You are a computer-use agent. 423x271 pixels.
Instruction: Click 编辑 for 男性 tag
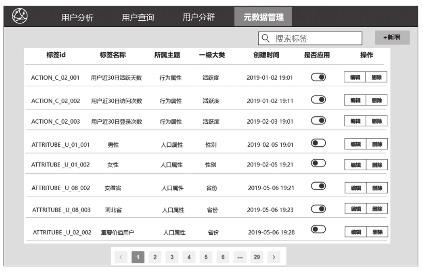[355, 144]
